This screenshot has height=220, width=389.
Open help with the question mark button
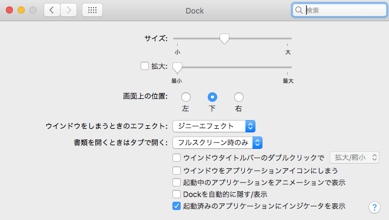(x=375, y=207)
